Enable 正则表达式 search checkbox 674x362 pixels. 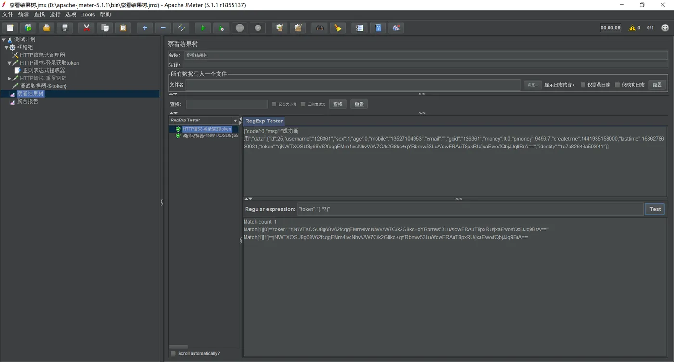[x=303, y=104]
